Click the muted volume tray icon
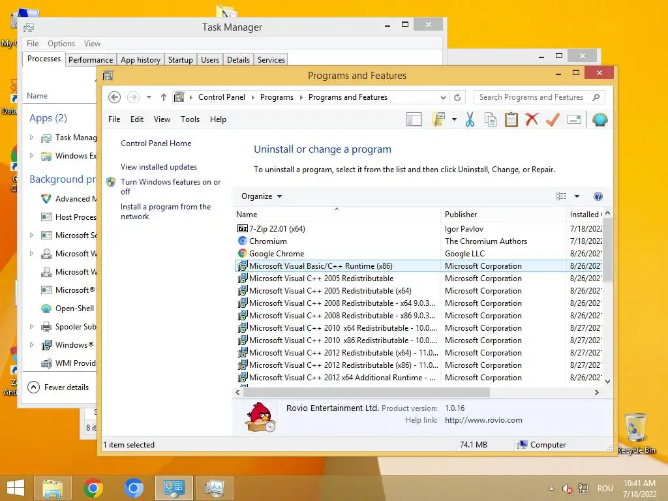Image resolution: width=668 pixels, height=501 pixels. pos(567,489)
